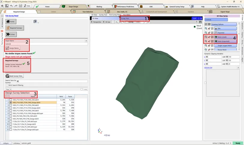Tick the checkbox for 1005_P11H_P5R_CMS.dxf row
The image size is (244, 145).
click(x=11, y=105)
